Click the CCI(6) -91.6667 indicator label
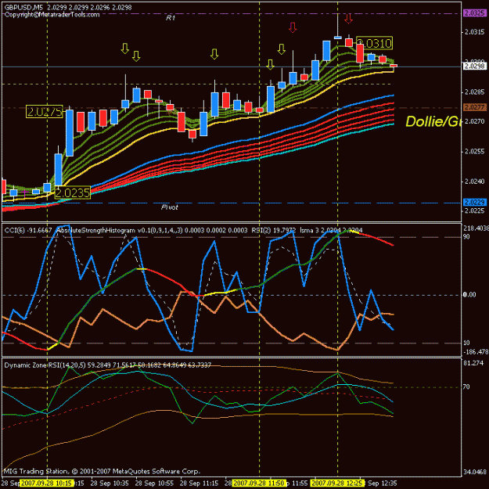This screenshot has width=489, height=489. click(x=28, y=230)
